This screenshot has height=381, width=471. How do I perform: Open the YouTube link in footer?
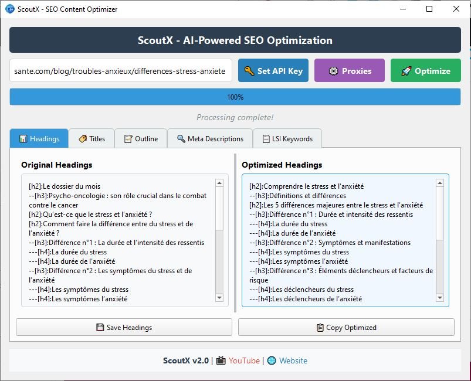[244, 360]
